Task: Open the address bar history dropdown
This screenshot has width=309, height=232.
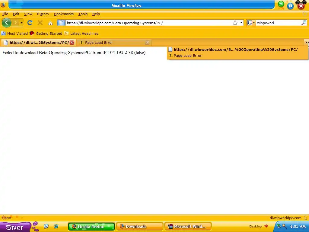Action: [x=241, y=23]
